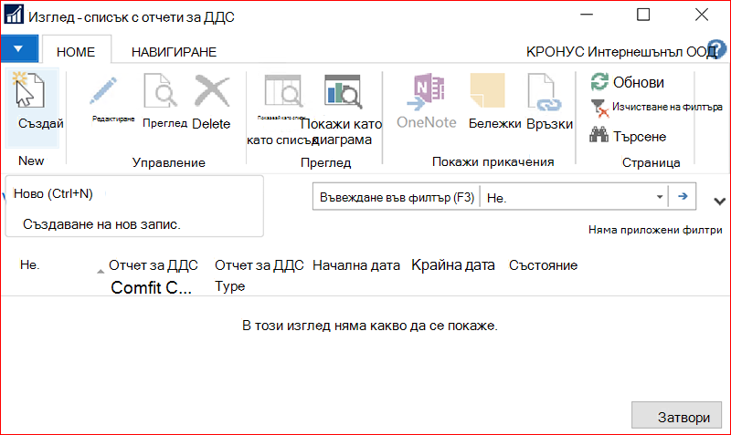Viewport: 731px width, 435px height.
Task: Switch to the HOME tab
Action: (x=76, y=52)
